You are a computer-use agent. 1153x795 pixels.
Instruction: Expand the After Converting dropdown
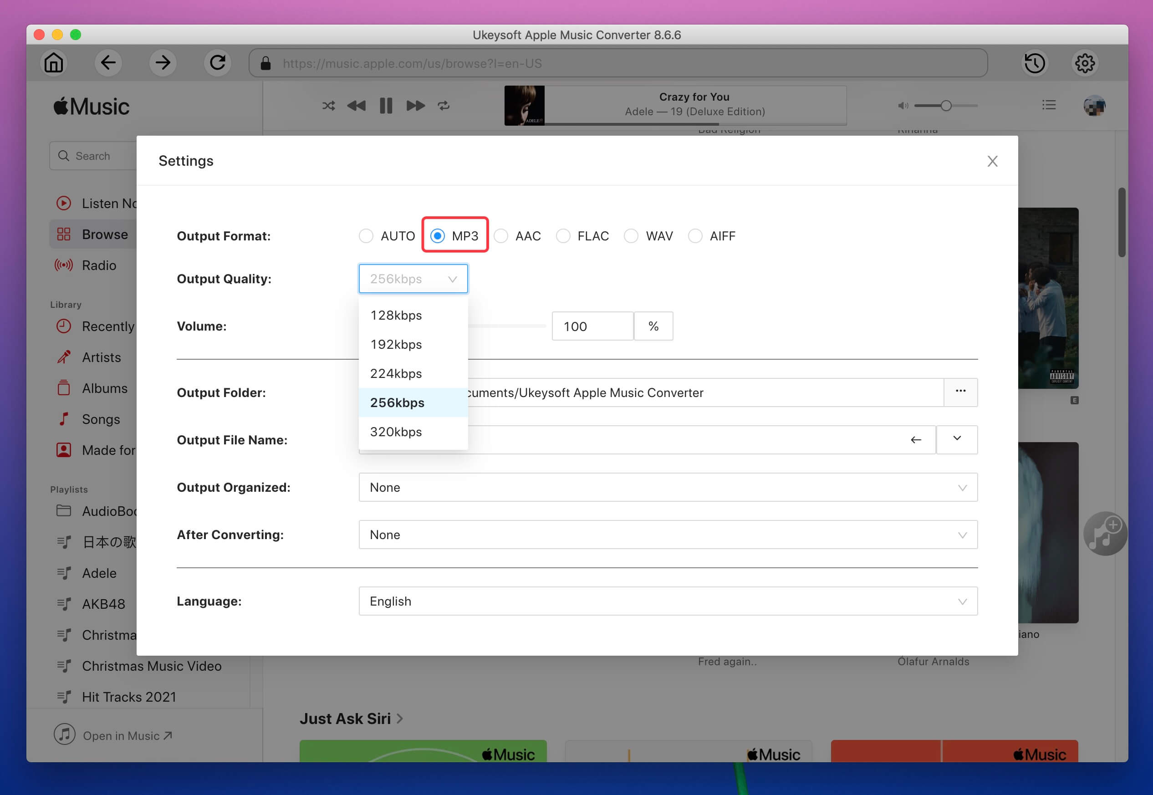pyautogui.click(x=668, y=534)
